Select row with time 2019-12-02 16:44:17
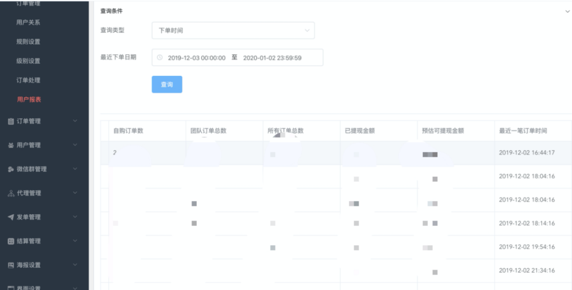 click(336, 153)
